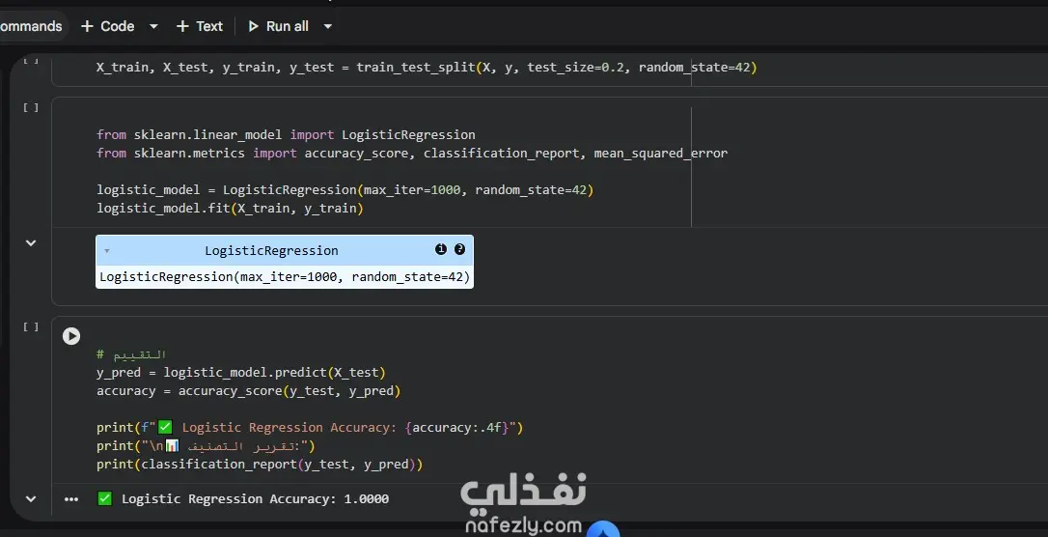
Task: Click execution bracket of the logistic model cell
Action: [31, 107]
